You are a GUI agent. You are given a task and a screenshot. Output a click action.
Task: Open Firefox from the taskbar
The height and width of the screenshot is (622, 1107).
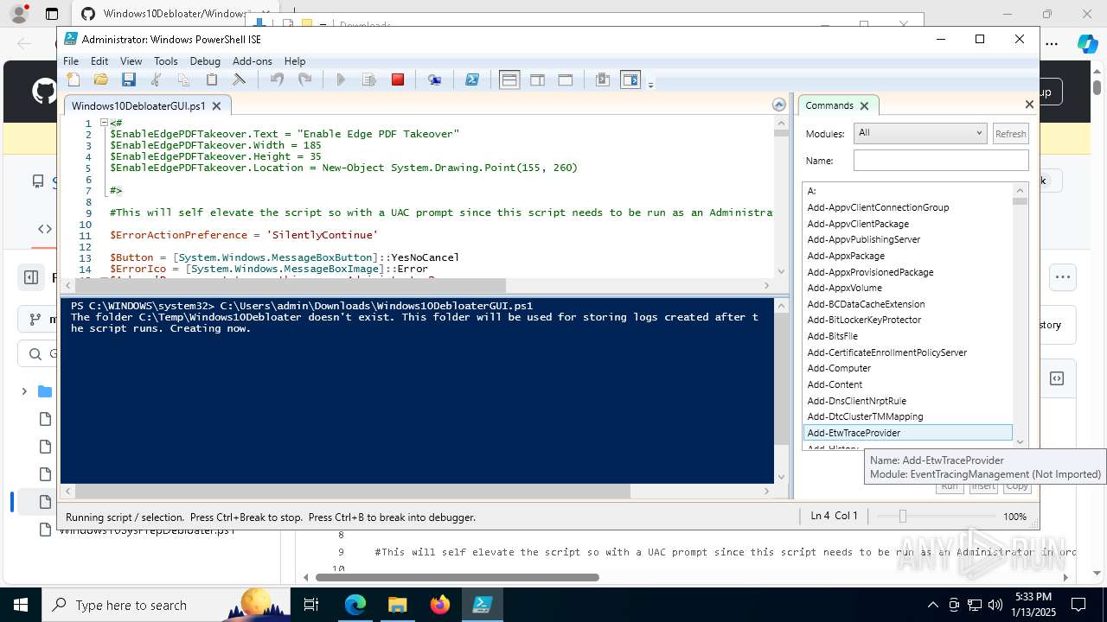pyautogui.click(x=440, y=605)
